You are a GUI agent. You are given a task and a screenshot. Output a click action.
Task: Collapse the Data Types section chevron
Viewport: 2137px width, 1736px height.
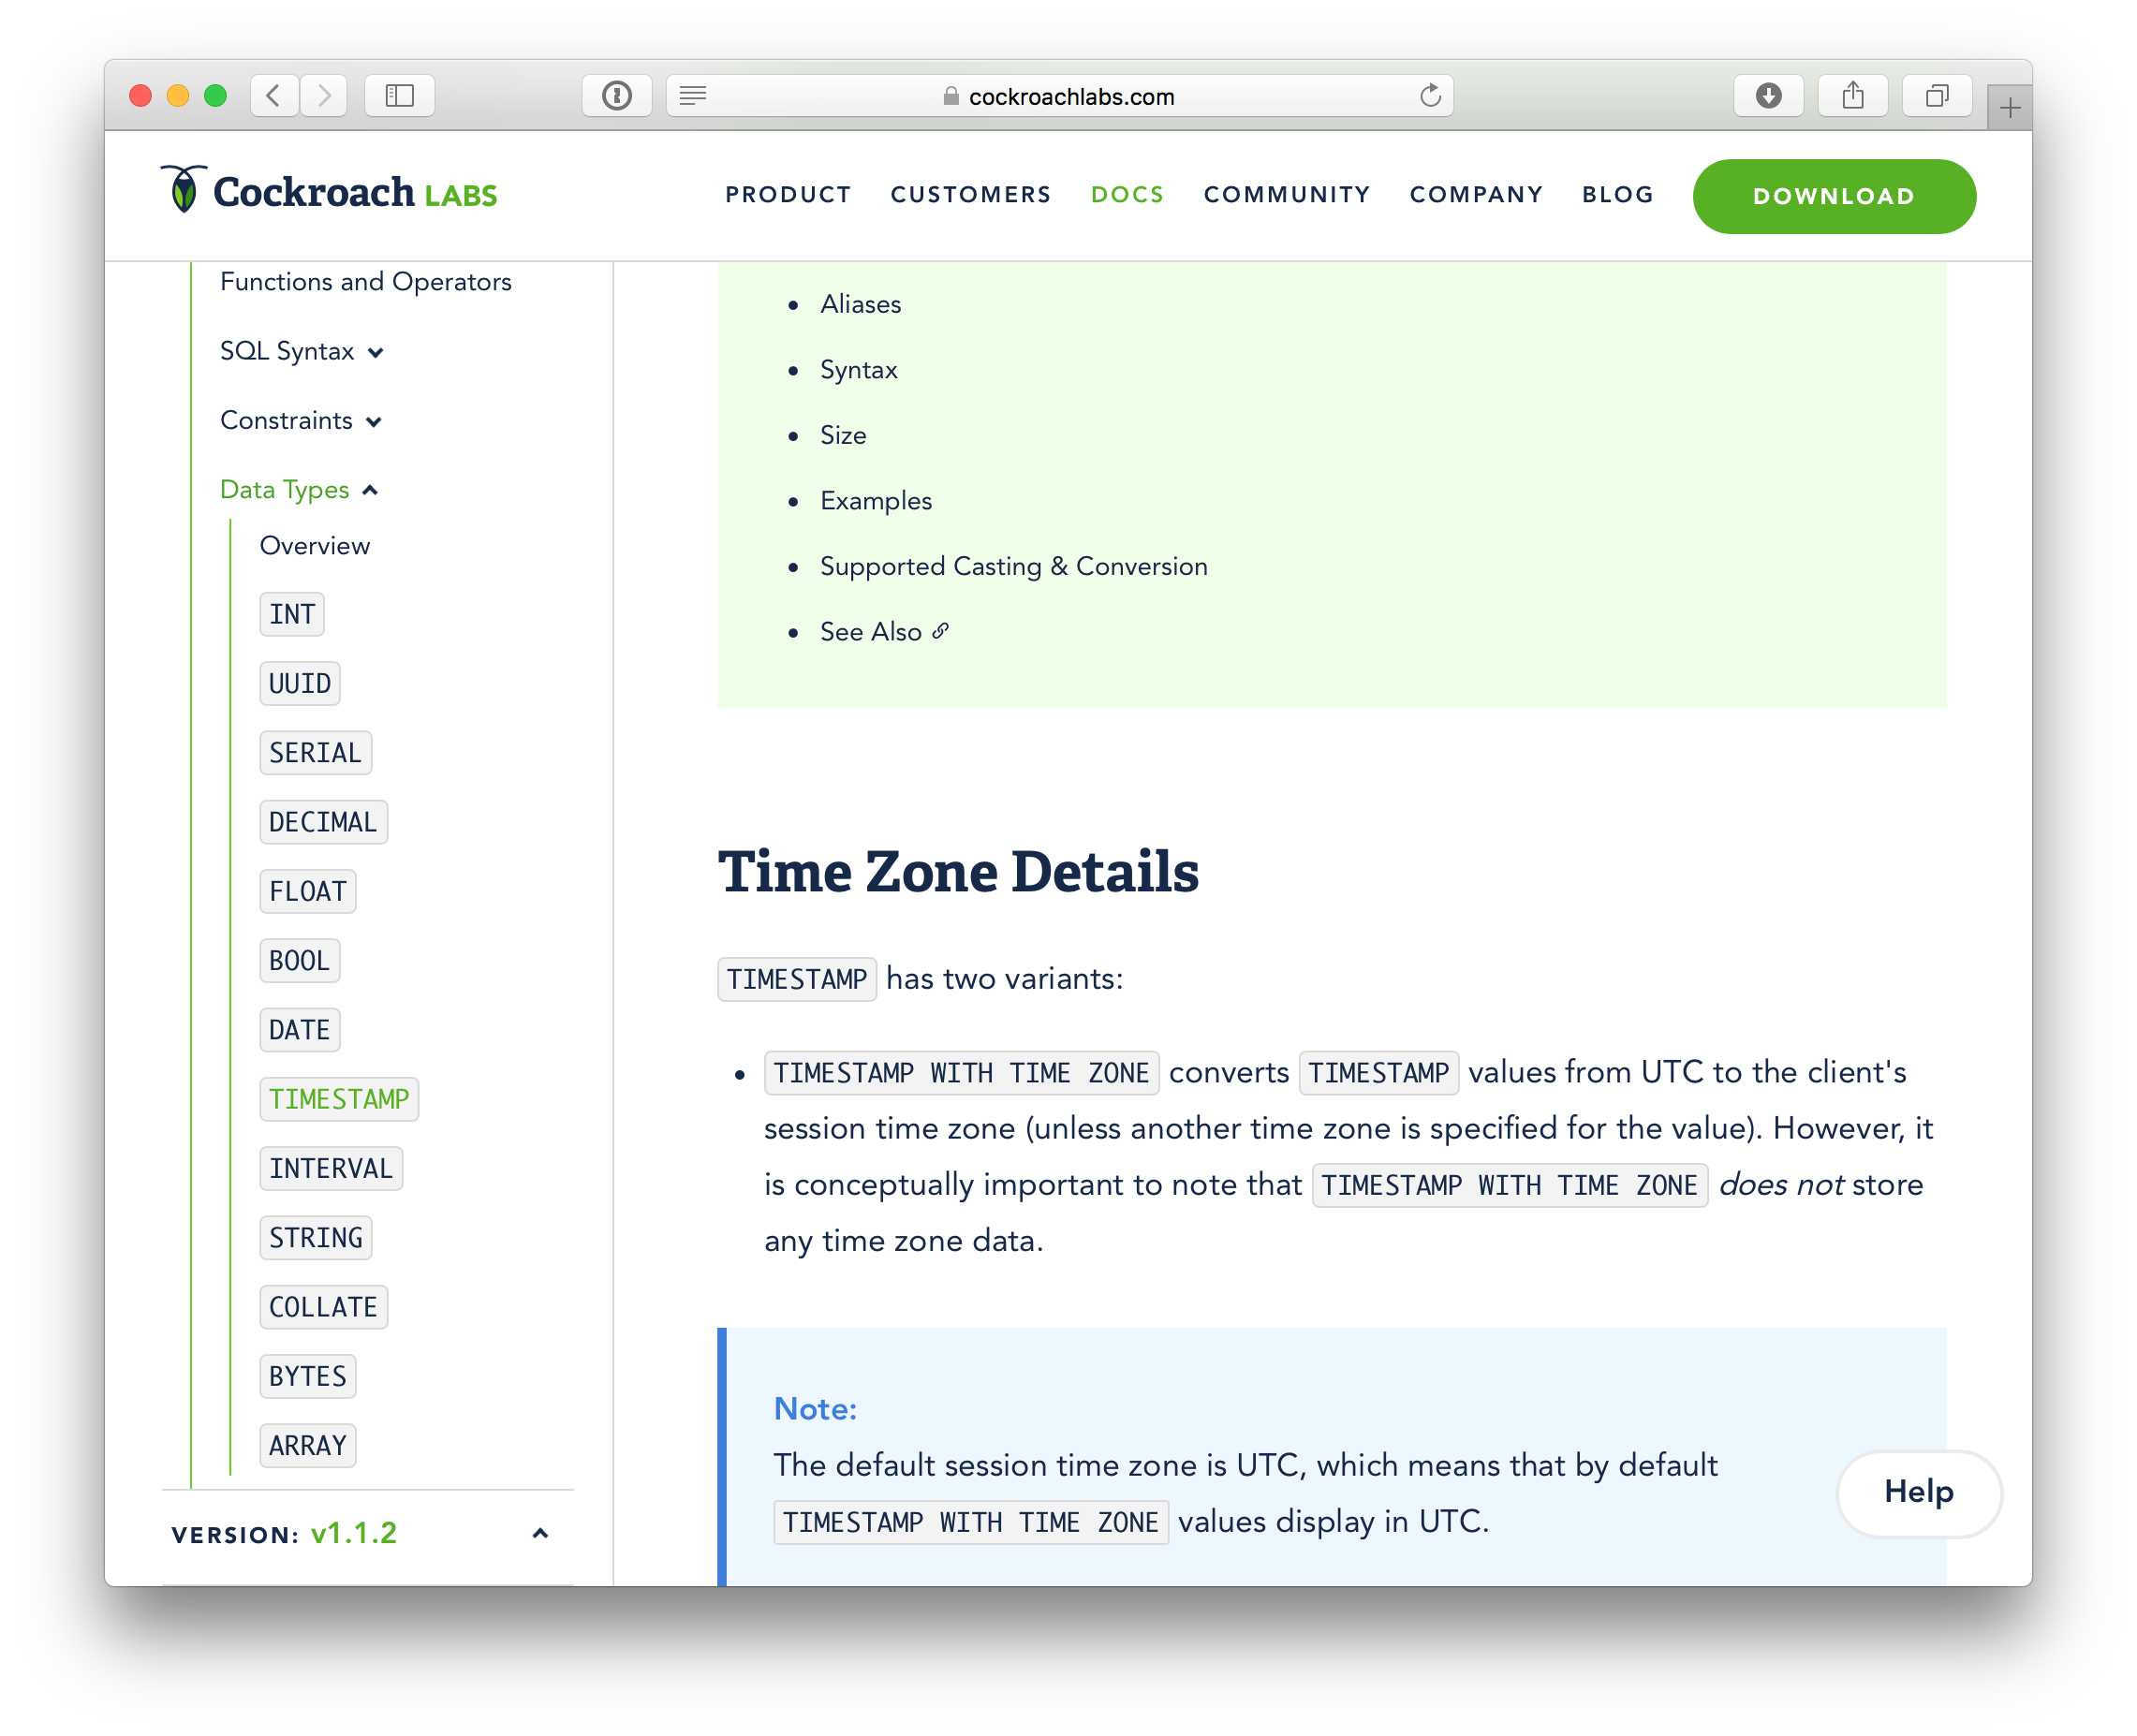click(x=370, y=490)
